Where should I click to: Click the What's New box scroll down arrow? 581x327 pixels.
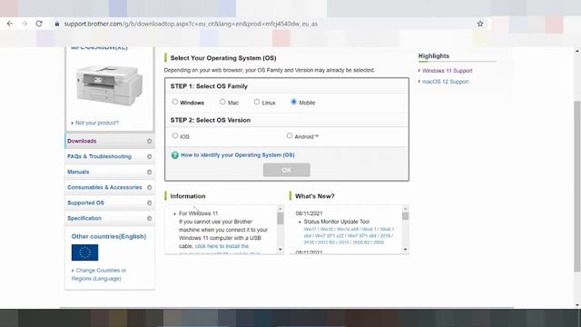405,250
